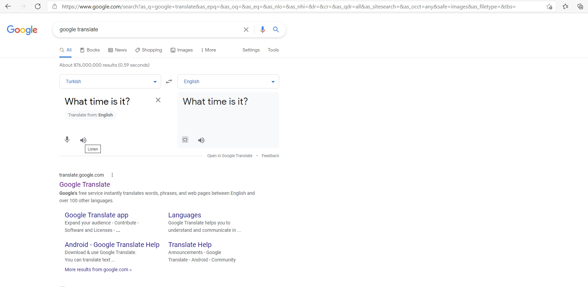Viewport: 588px width, 287px height.
Task: Click the select-all icon in translation output
Action: [185, 140]
